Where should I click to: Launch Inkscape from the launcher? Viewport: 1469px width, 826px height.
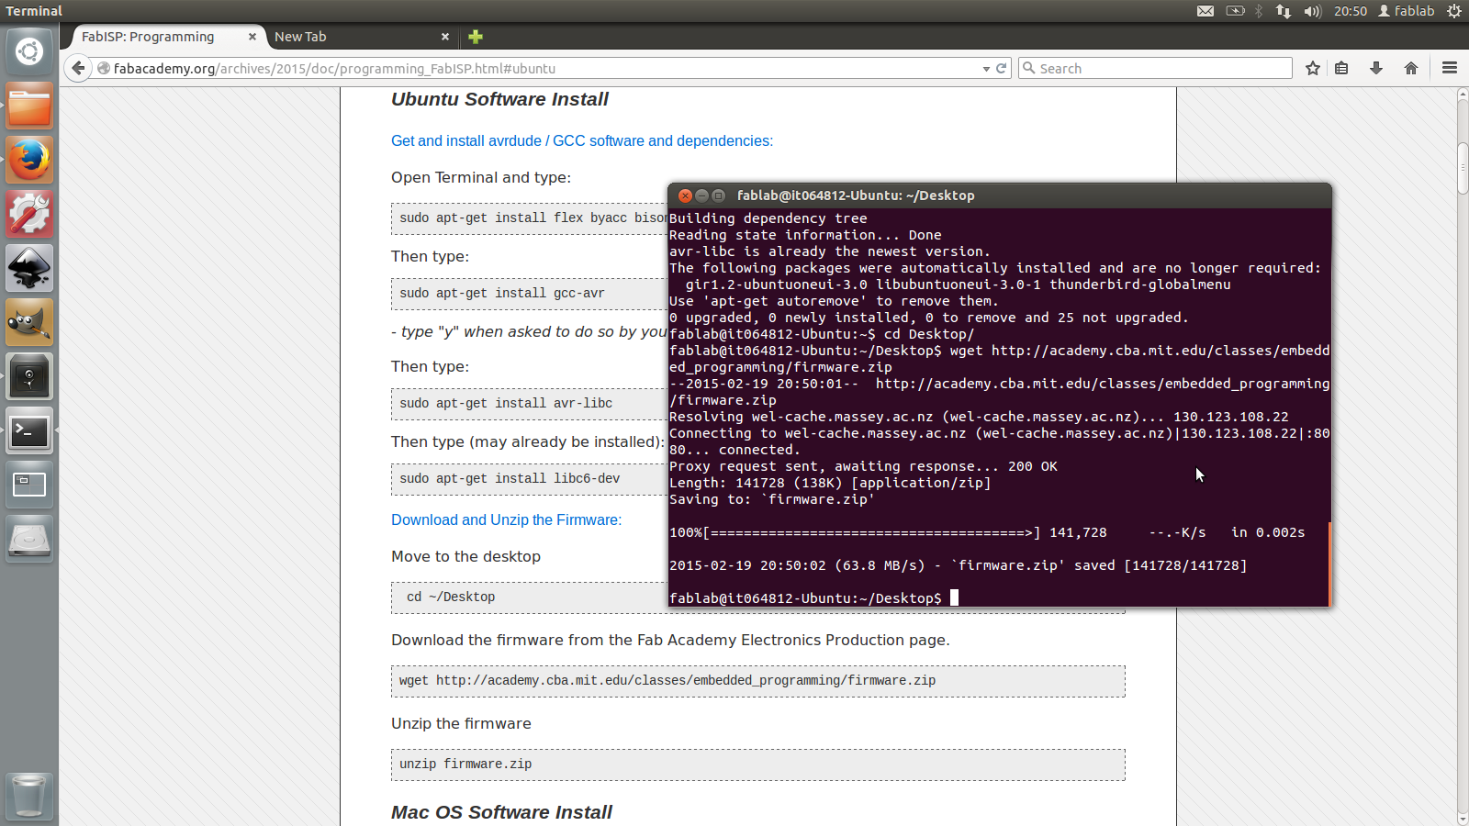pyautogui.click(x=29, y=268)
